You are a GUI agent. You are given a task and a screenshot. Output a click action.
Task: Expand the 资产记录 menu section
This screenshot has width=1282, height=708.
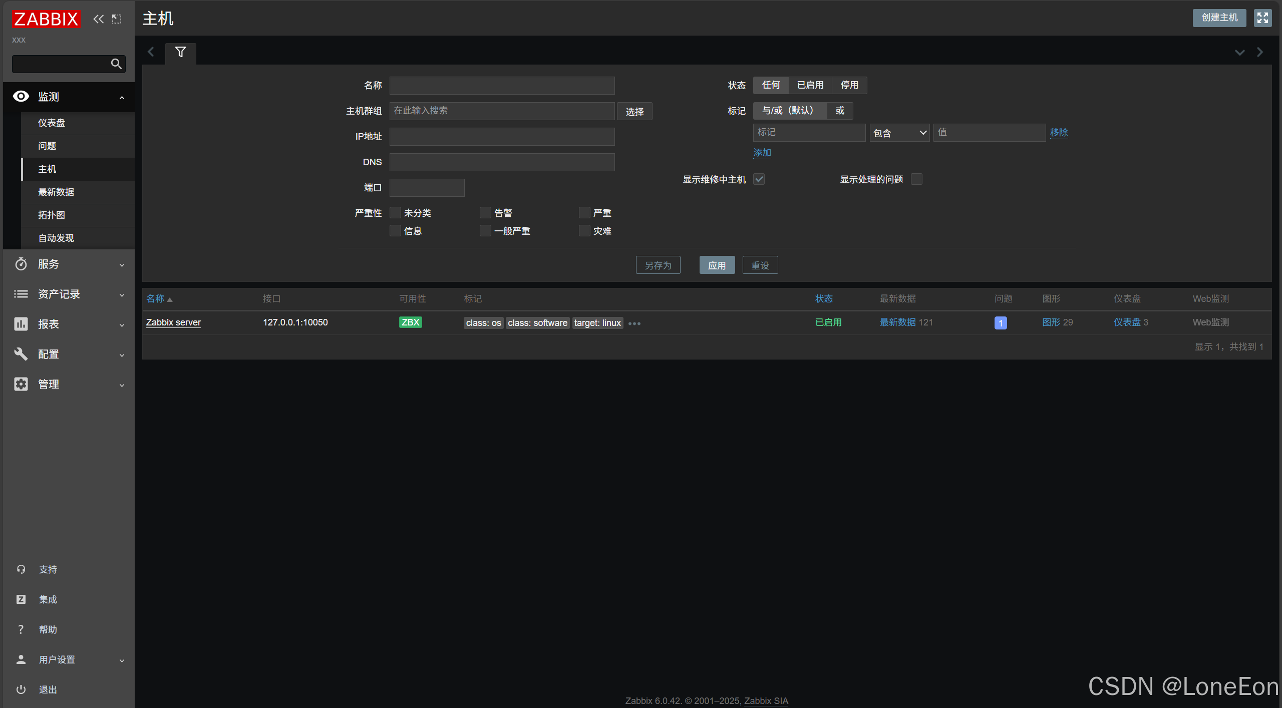tap(122, 295)
